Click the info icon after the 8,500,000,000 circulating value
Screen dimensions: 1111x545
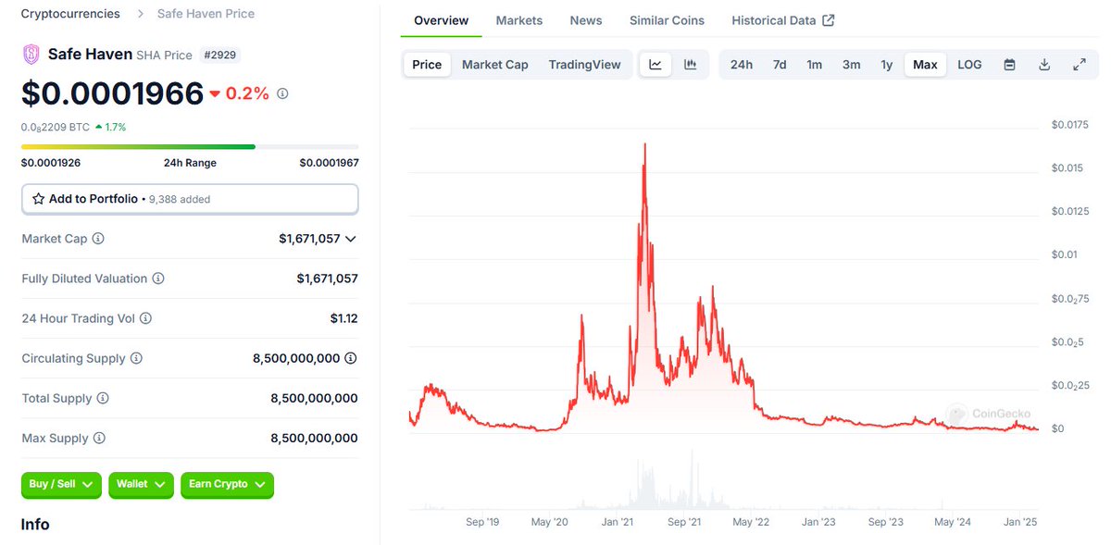351,358
